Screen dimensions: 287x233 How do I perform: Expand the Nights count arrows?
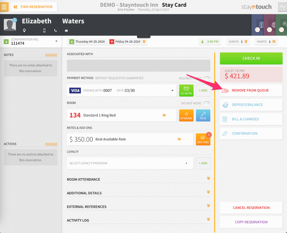(274, 42)
